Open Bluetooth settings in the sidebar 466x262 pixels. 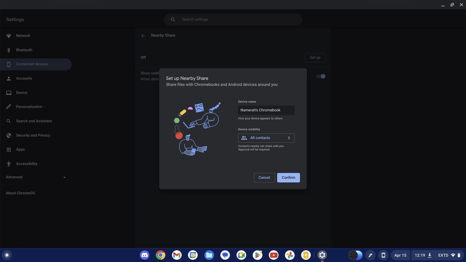click(24, 49)
